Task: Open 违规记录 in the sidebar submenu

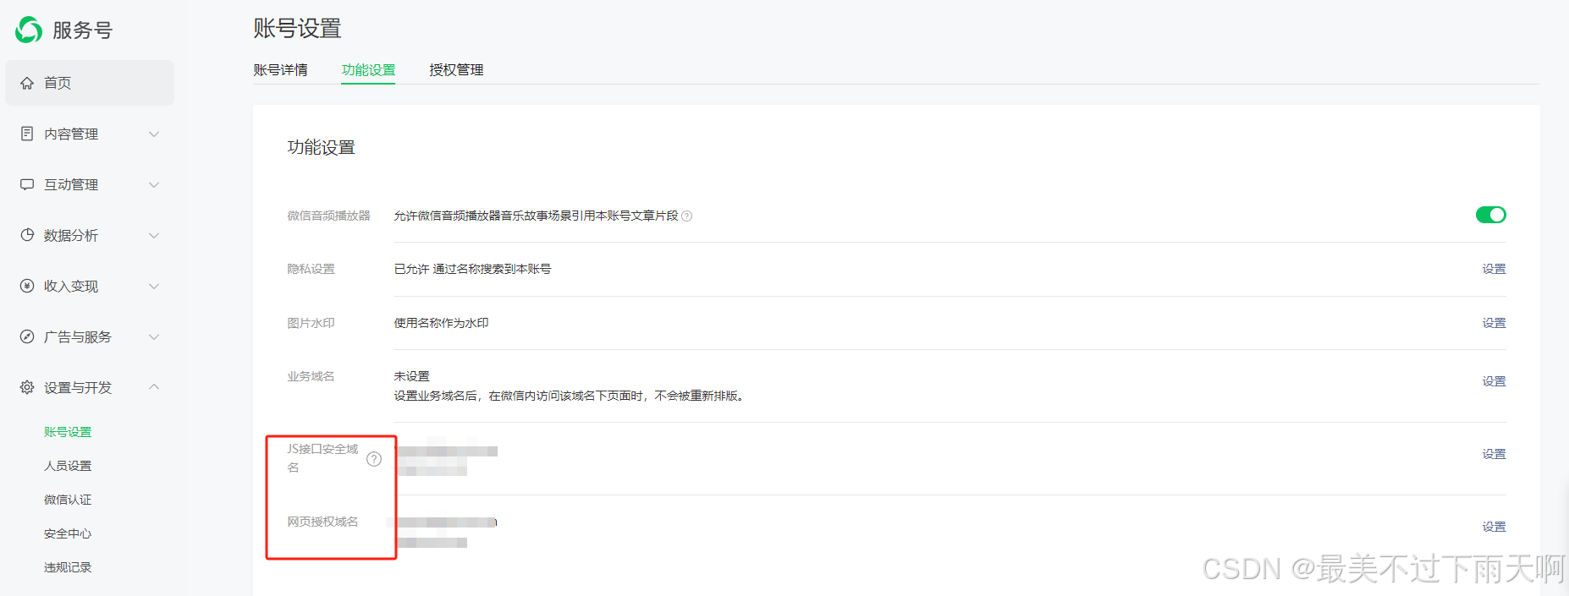Action: point(68,567)
